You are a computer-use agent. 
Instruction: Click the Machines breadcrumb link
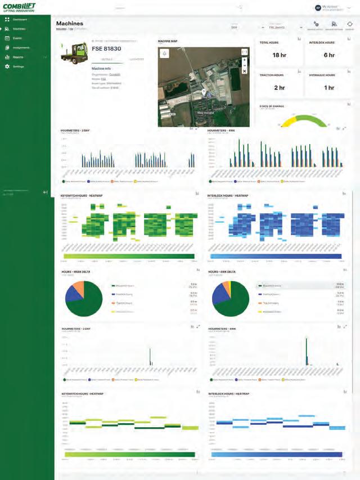click(x=61, y=29)
